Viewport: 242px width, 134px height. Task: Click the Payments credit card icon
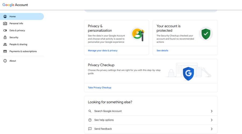[x=5, y=51]
